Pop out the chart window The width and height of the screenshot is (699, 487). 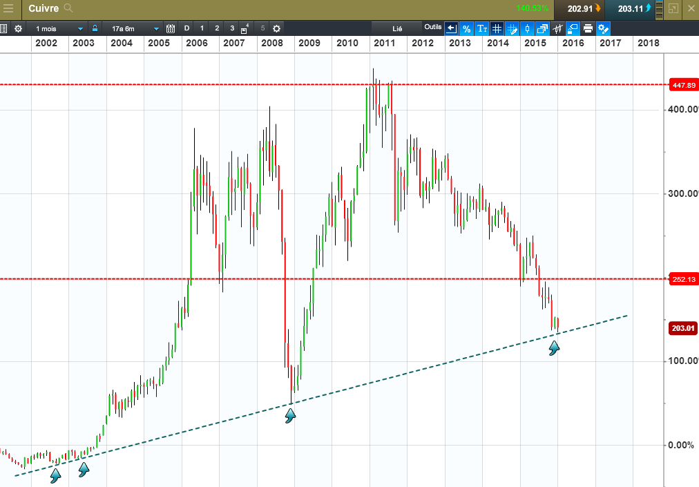[x=673, y=8]
